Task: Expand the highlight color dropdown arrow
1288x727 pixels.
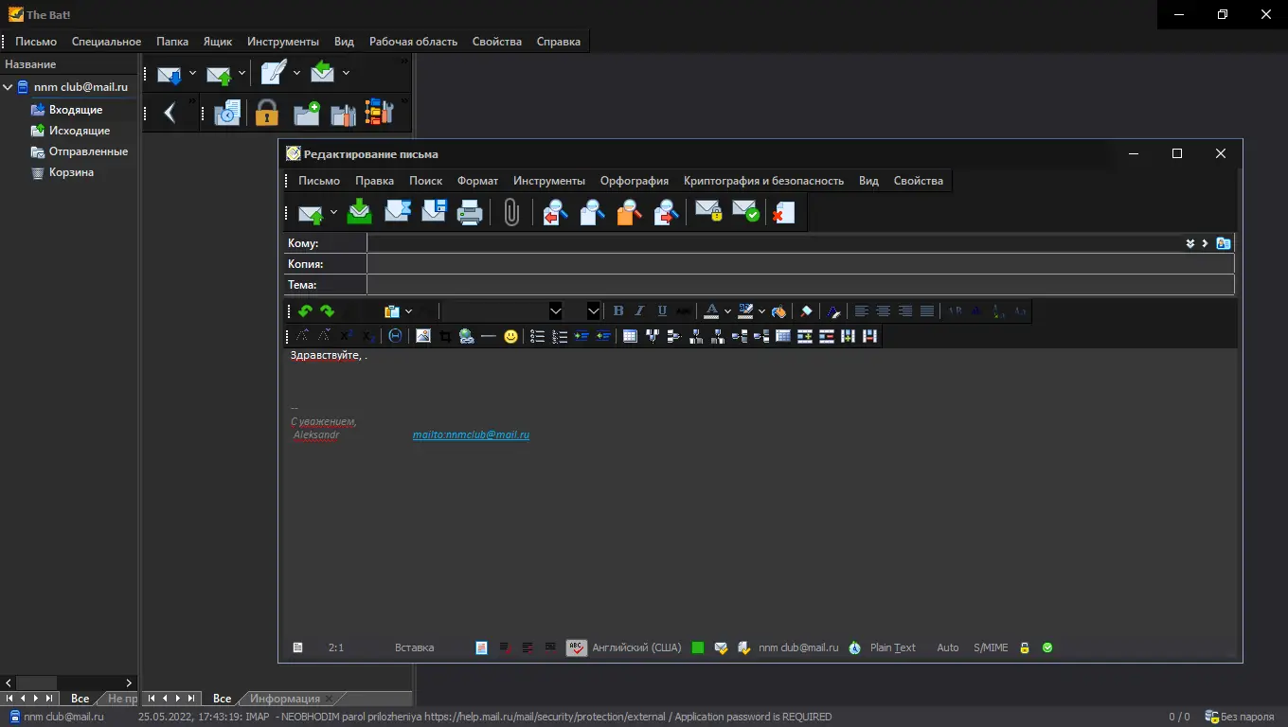Action: (761, 310)
